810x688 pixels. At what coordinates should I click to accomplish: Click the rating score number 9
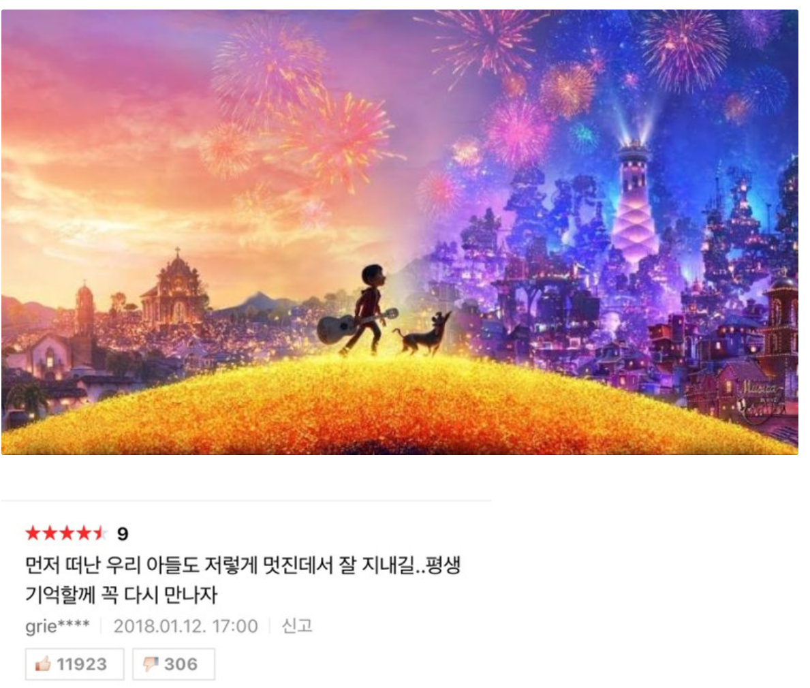[x=123, y=533]
